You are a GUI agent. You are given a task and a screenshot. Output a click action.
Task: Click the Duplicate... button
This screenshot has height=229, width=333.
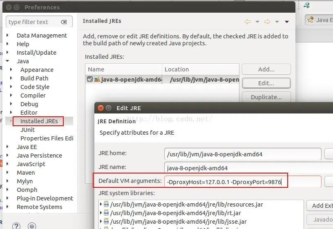266,97
